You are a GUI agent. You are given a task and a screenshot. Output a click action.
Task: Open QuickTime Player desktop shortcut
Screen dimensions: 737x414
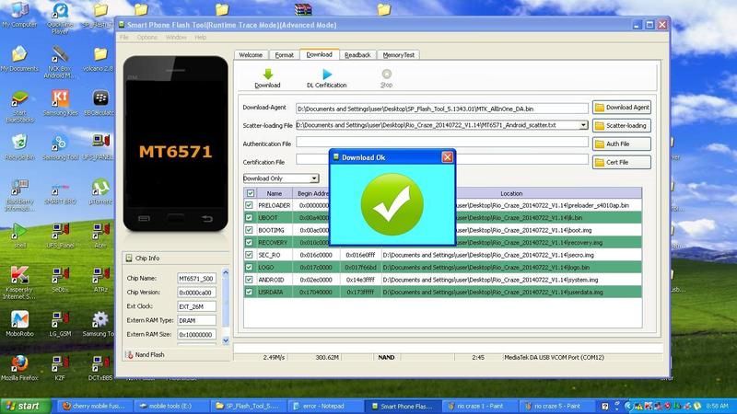coord(60,17)
